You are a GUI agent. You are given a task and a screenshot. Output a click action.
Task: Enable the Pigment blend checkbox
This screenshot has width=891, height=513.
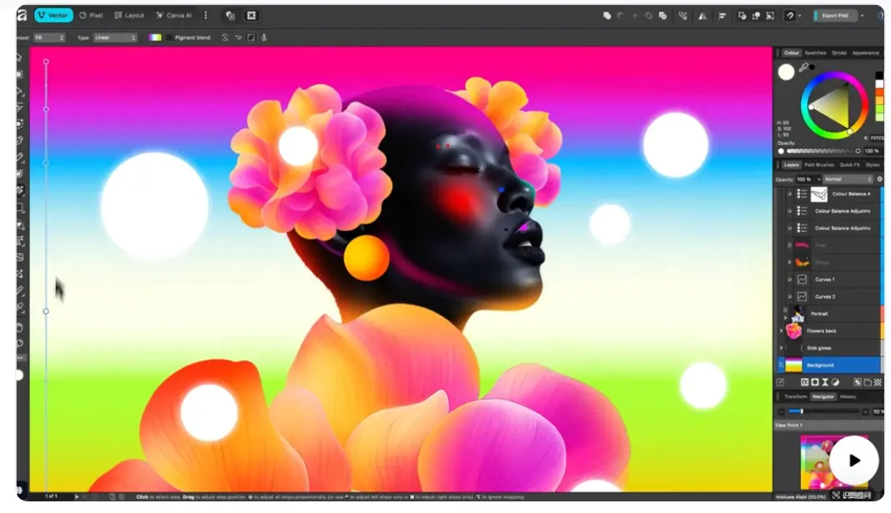pyautogui.click(x=169, y=38)
